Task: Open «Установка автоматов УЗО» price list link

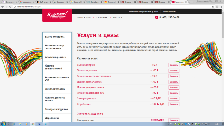Action: (91, 93)
